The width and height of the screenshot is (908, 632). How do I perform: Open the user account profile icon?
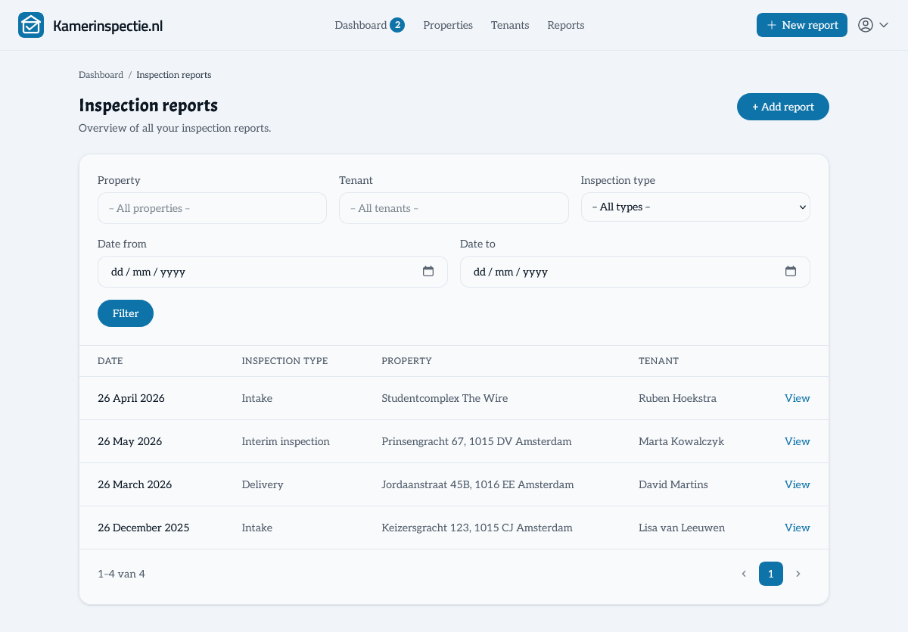click(x=866, y=25)
